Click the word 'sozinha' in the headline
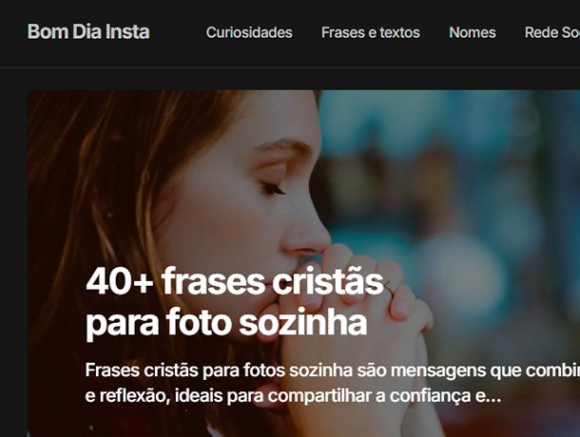This screenshot has height=437, width=580. (x=303, y=322)
